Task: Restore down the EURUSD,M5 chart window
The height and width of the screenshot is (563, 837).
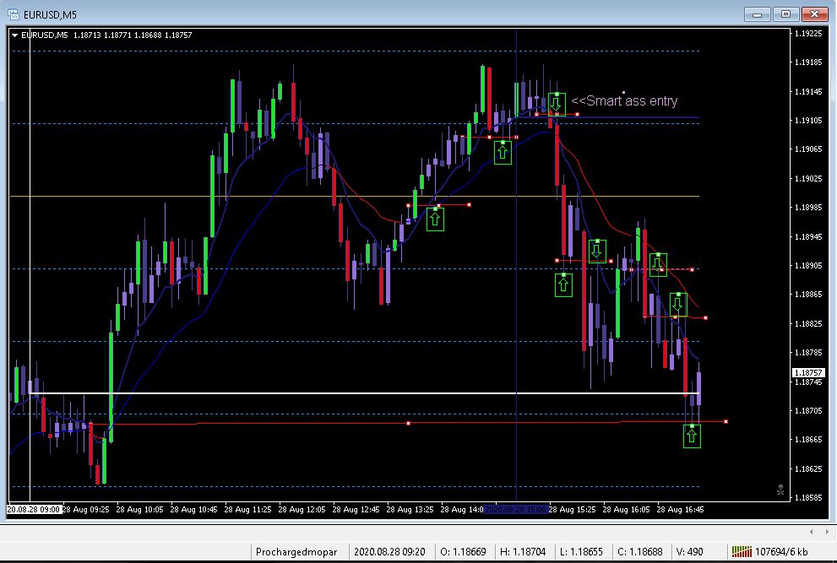Action: point(785,14)
